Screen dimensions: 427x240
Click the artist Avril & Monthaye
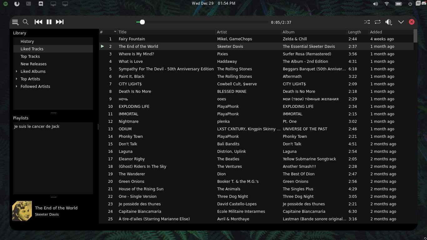pyautogui.click(x=233, y=219)
